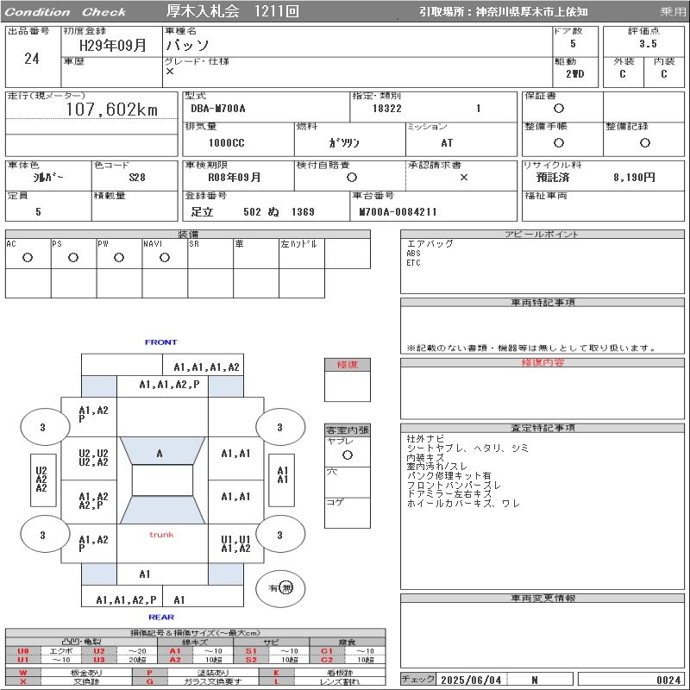Click the upper-right tire circle in car diagram
The height and width of the screenshot is (690, 690).
click(280, 427)
